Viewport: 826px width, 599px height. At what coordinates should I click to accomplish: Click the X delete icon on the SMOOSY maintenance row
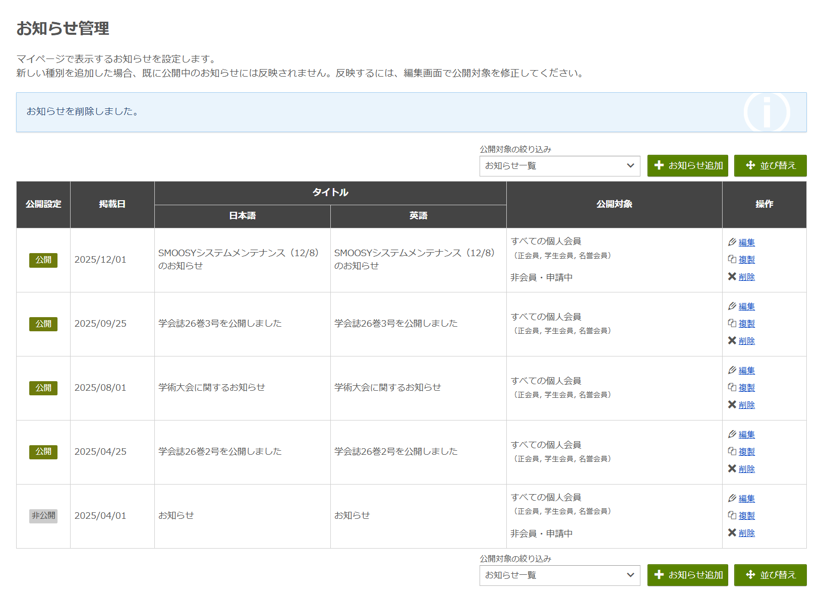tap(732, 276)
